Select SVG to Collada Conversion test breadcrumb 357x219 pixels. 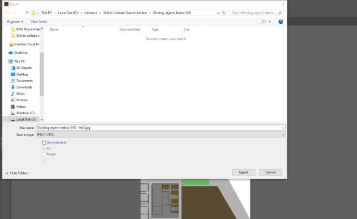point(125,13)
